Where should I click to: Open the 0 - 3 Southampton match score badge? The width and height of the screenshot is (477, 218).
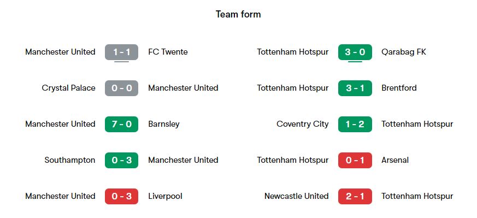pyautogui.click(x=121, y=160)
